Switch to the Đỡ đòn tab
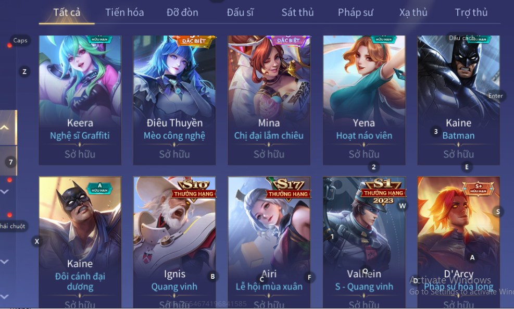Image resolution: width=514 pixels, height=309 pixels. tap(182, 13)
